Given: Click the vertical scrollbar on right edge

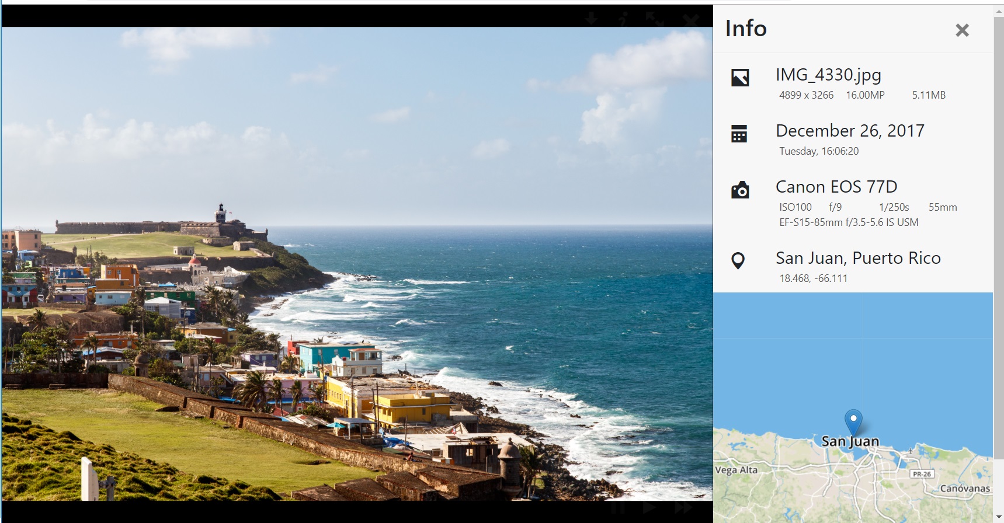Looking at the screenshot, I should coord(998,233).
